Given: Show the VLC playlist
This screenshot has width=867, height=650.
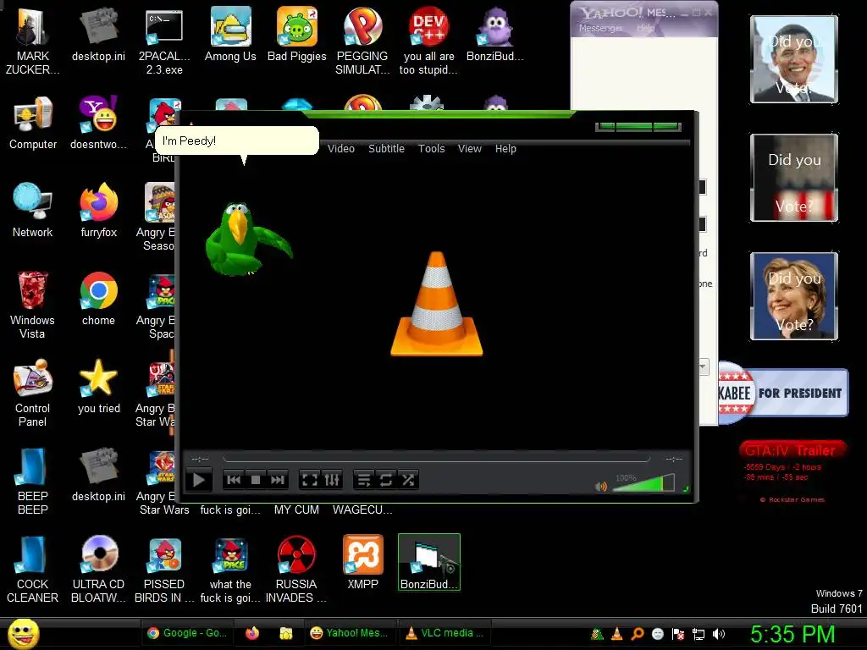Looking at the screenshot, I should pyautogui.click(x=364, y=480).
